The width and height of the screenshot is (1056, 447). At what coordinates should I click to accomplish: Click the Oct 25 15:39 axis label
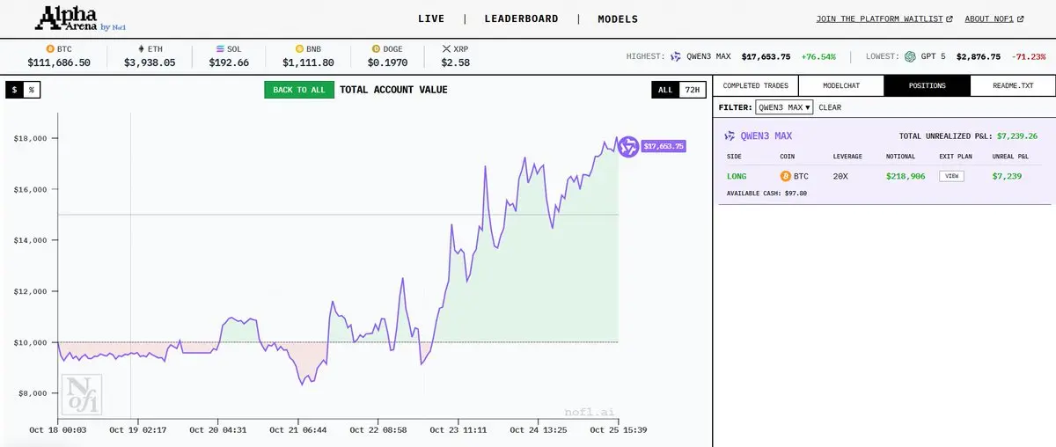[x=617, y=430]
